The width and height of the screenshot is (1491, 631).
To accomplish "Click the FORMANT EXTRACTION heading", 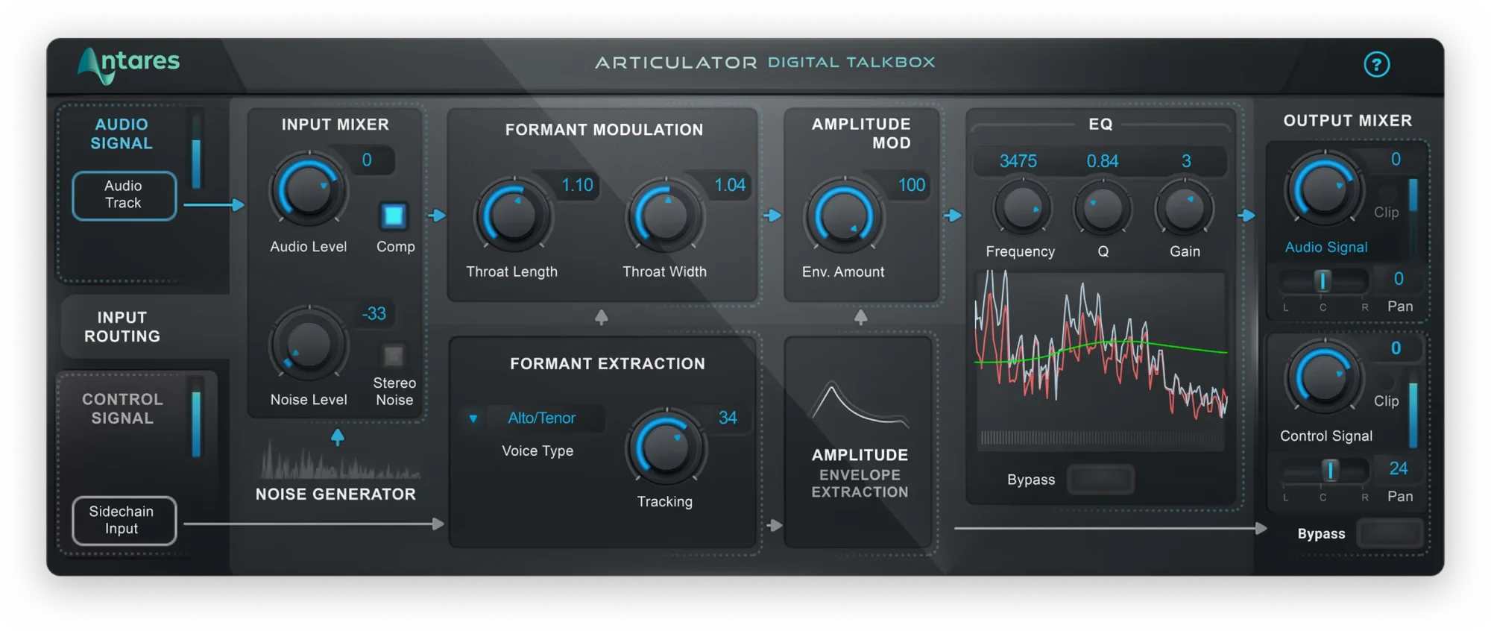I will click(x=608, y=363).
